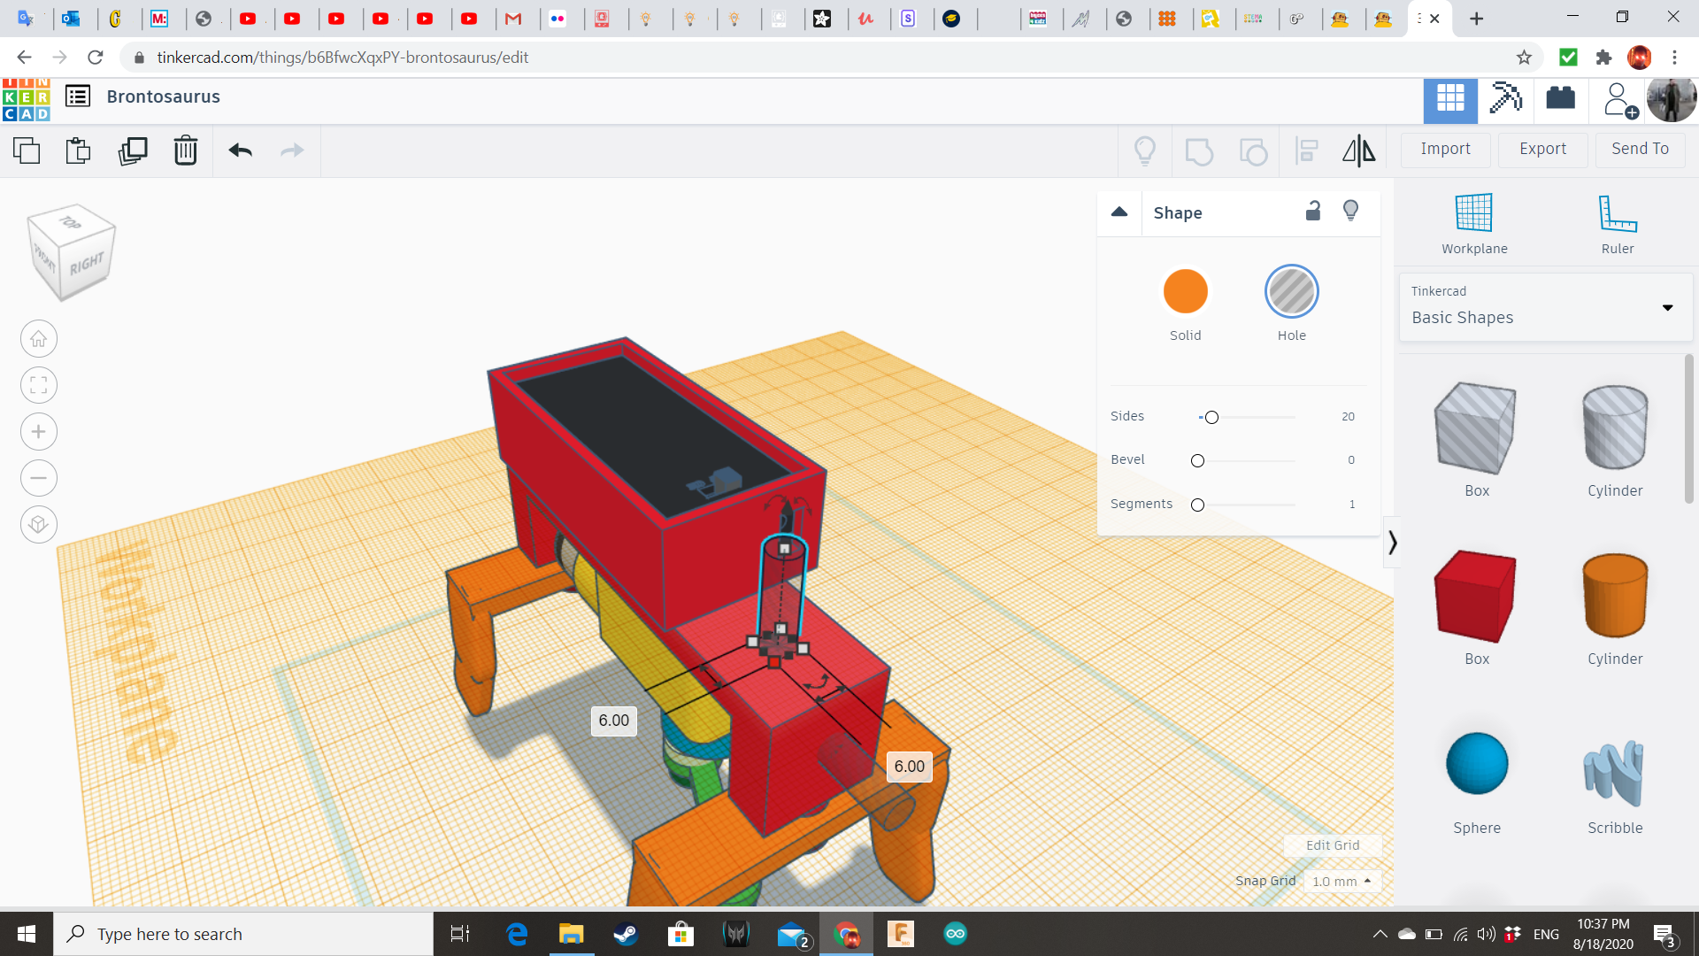Screen dimensions: 1699x956
Task: Open the Snap Grid dropdown
Action: coord(1342,882)
